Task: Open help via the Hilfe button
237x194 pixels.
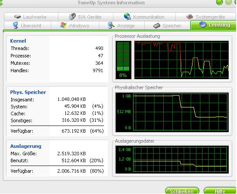Action: 220,191
